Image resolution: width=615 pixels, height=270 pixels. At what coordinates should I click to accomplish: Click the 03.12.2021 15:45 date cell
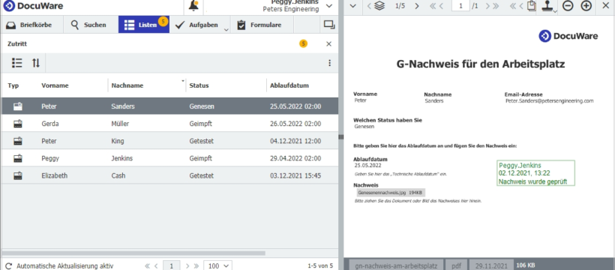click(x=295, y=175)
